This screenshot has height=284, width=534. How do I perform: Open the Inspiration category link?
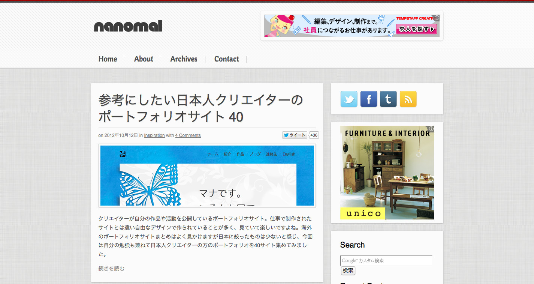point(154,135)
